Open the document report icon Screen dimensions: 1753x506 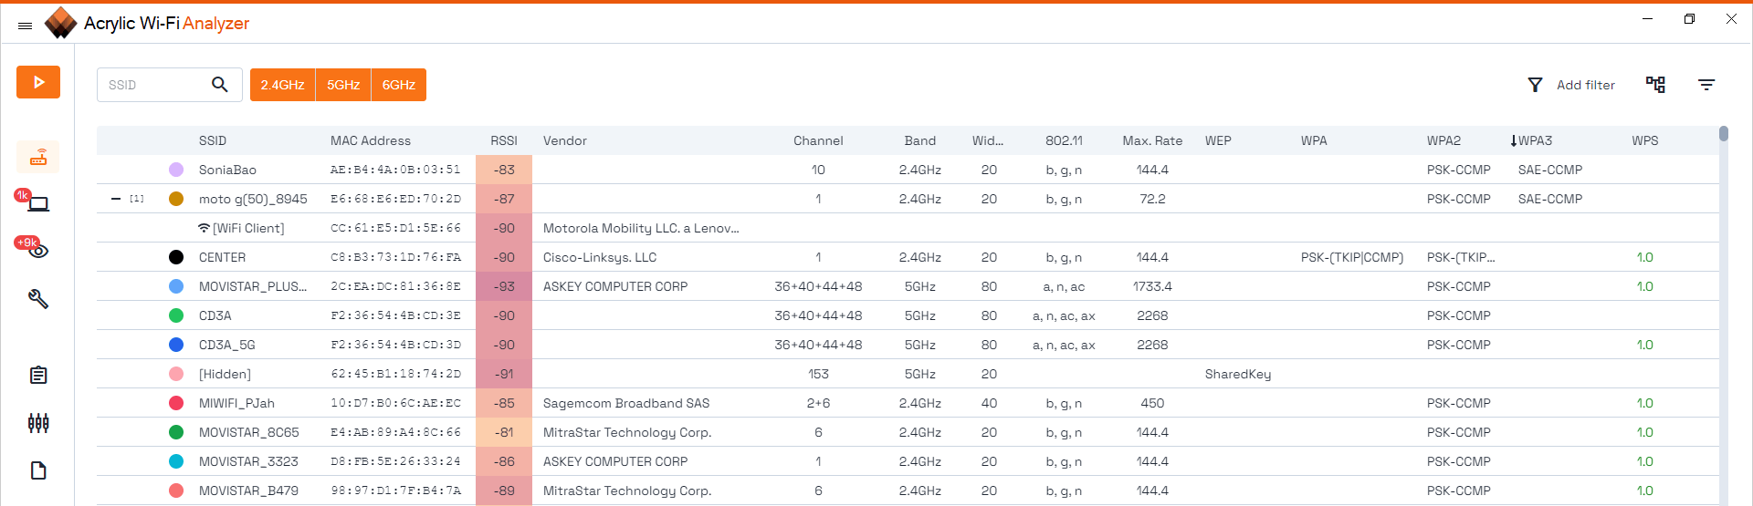click(x=38, y=470)
